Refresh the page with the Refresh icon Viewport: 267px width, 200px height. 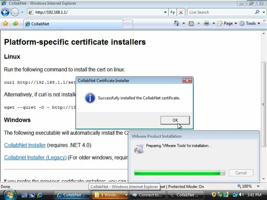172,12
